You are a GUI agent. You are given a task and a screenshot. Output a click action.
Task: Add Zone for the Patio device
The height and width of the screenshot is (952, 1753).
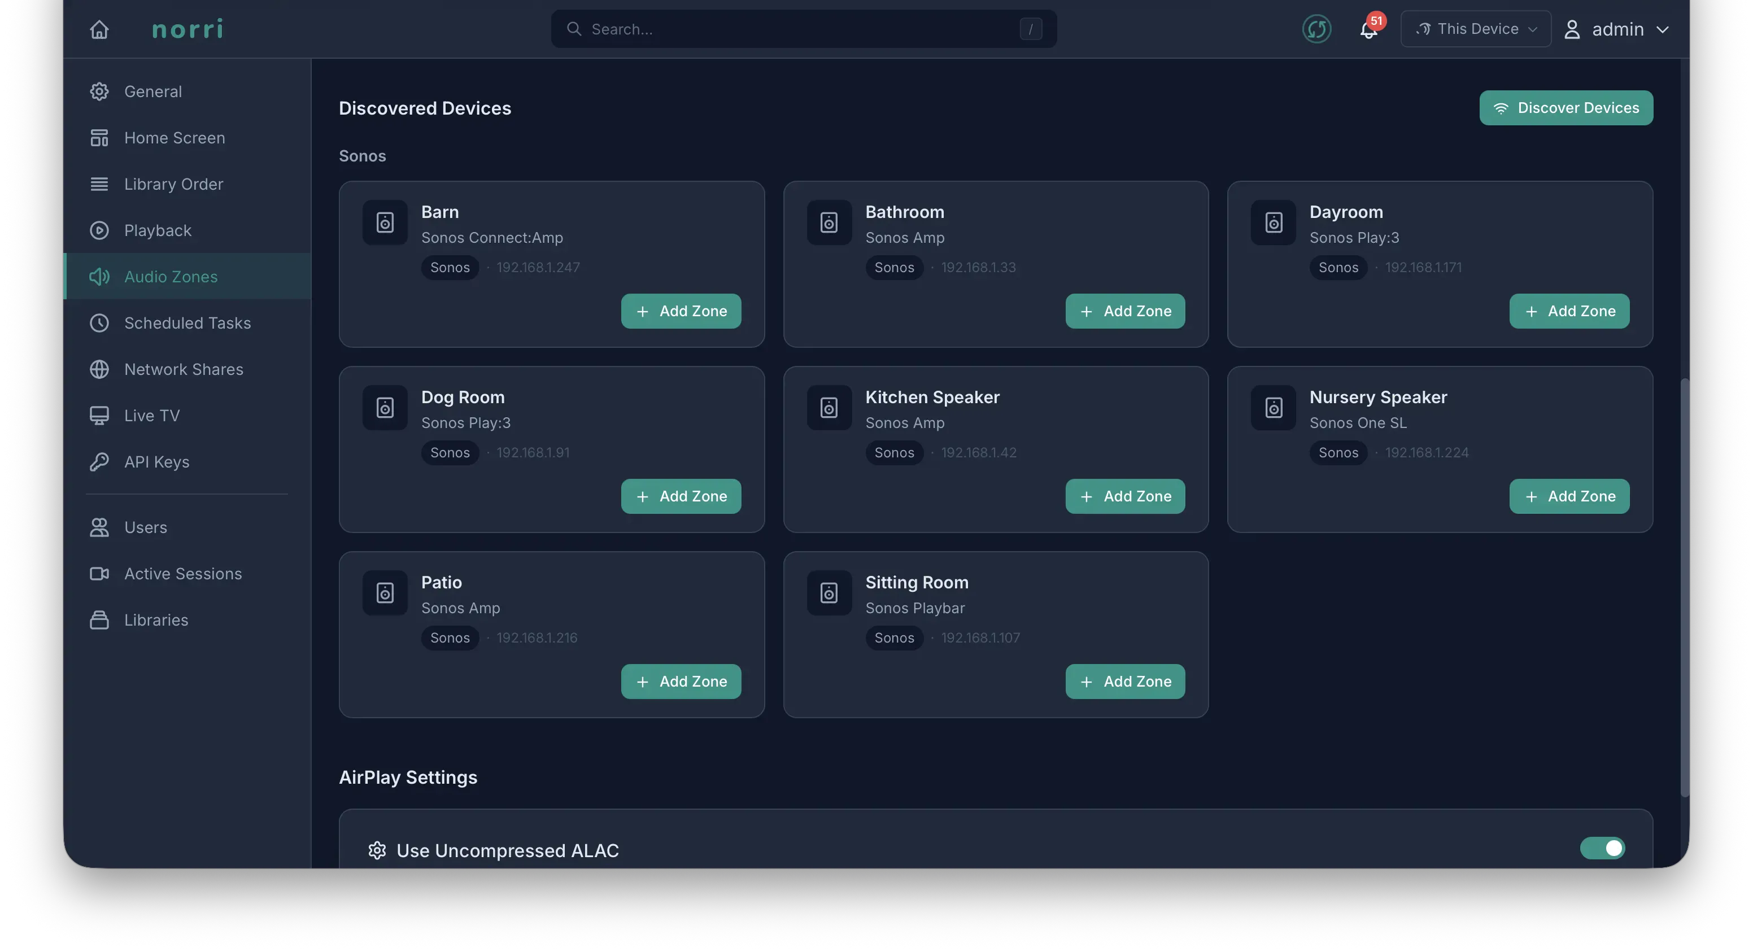pyautogui.click(x=681, y=681)
